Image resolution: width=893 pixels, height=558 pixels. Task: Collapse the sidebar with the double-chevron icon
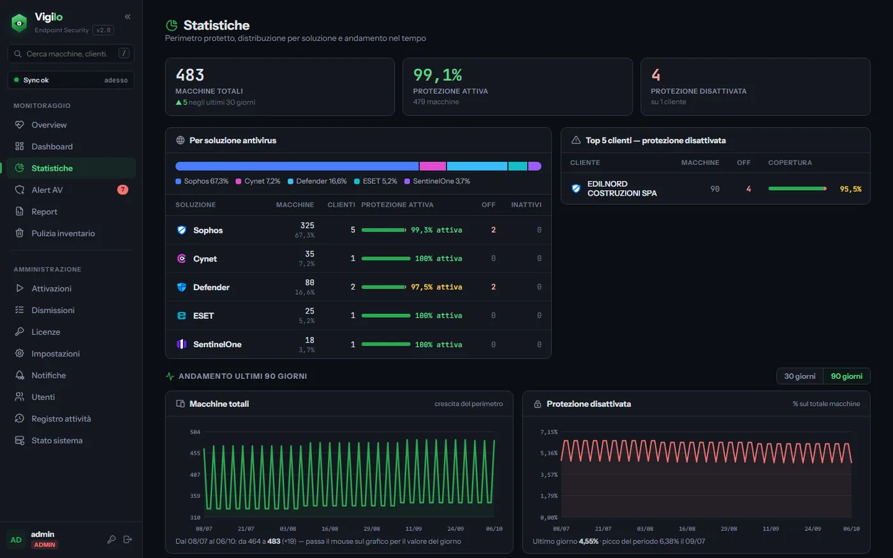tap(128, 17)
